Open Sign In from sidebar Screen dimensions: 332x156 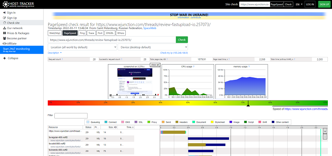tap(9, 13)
